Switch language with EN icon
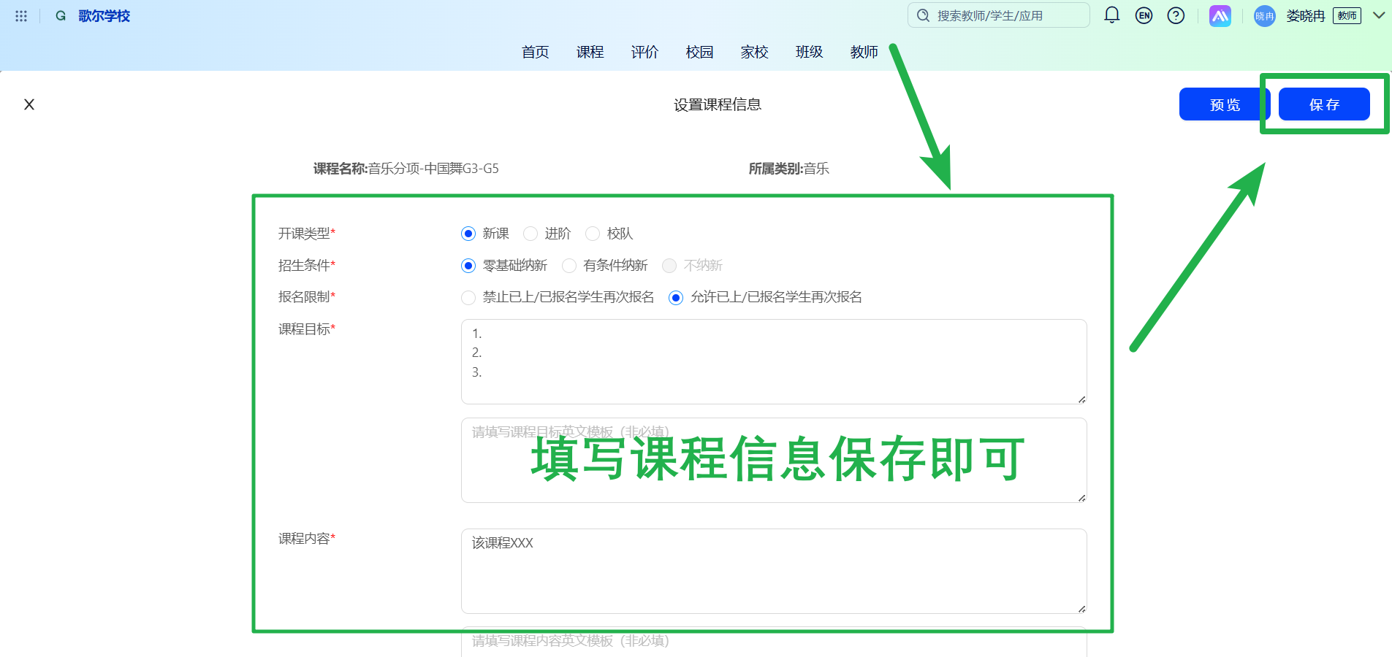The height and width of the screenshot is (657, 1392). pos(1144,15)
